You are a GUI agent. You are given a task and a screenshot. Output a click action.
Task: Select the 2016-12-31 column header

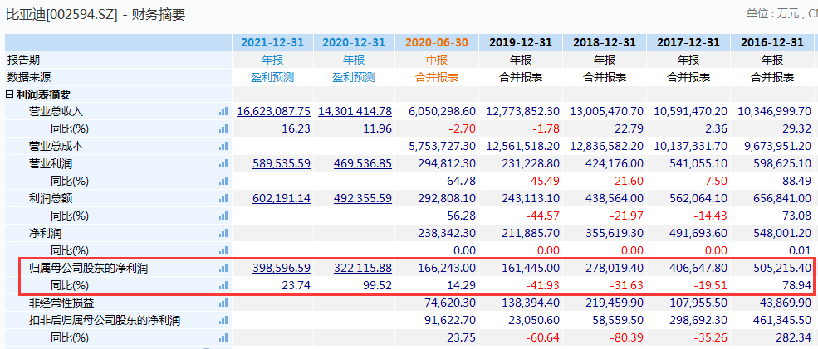772,42
